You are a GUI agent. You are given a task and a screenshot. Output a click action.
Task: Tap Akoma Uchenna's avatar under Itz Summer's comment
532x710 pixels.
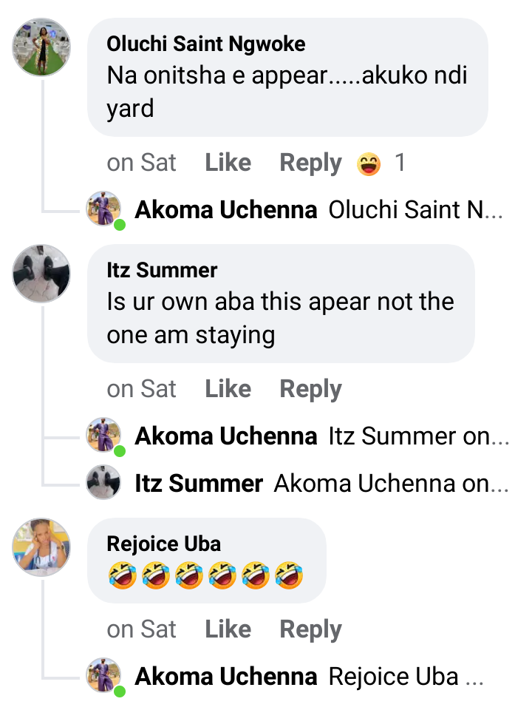click(x=104, y=436)
